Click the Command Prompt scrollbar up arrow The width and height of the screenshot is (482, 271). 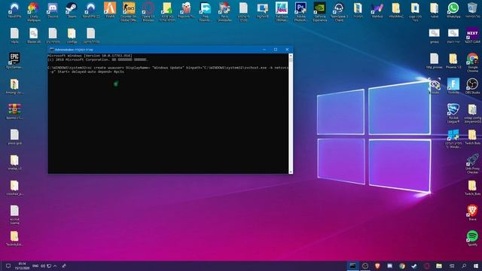point(291,56)
